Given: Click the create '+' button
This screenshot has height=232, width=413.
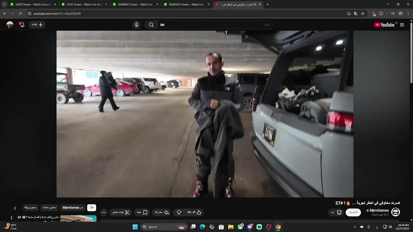Looking at the screenshot, I should 37,24.
